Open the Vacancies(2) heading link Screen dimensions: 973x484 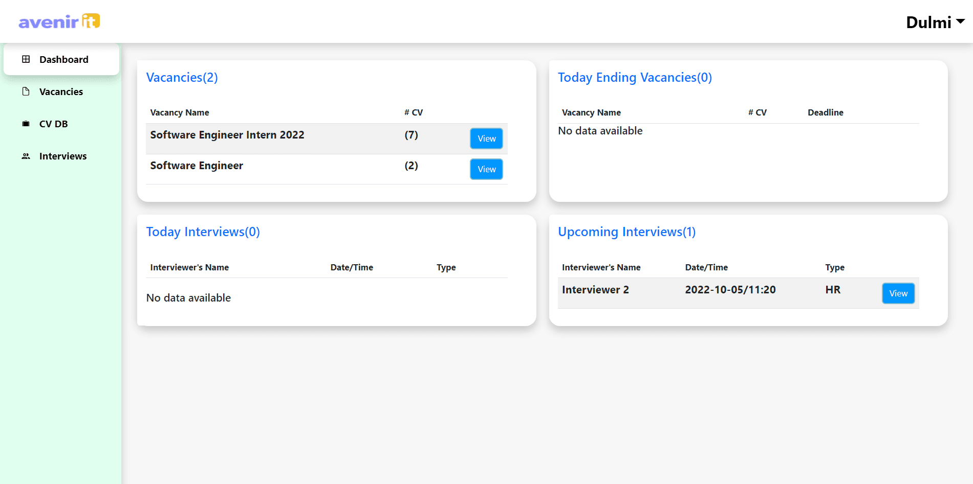182,77
